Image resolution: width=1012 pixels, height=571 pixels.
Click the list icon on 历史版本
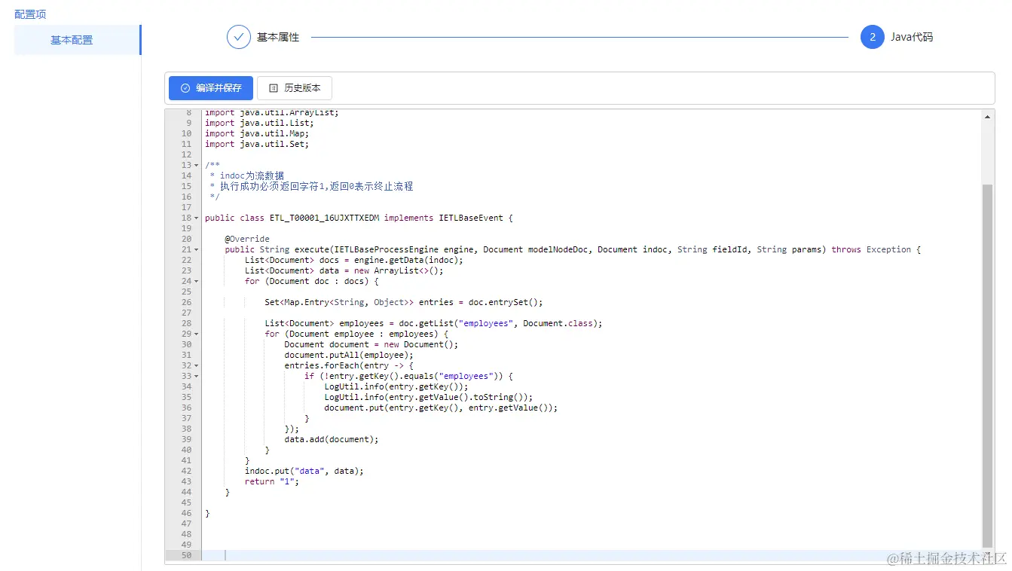pyautogui.click(x=274, y=88)
